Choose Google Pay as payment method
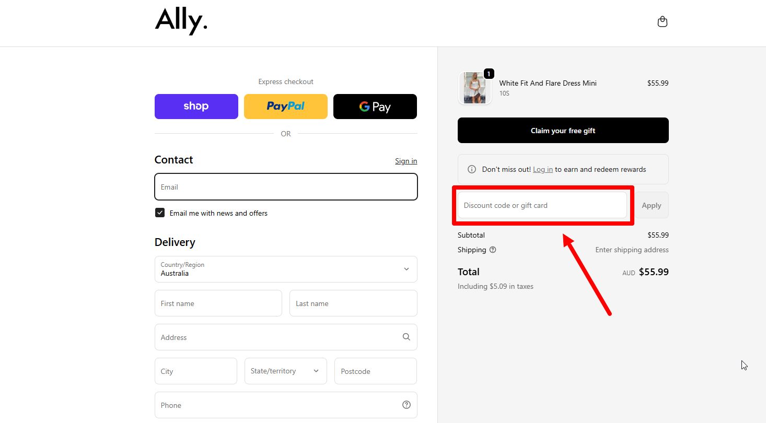 pyautogui.click(x=375, y=106)
